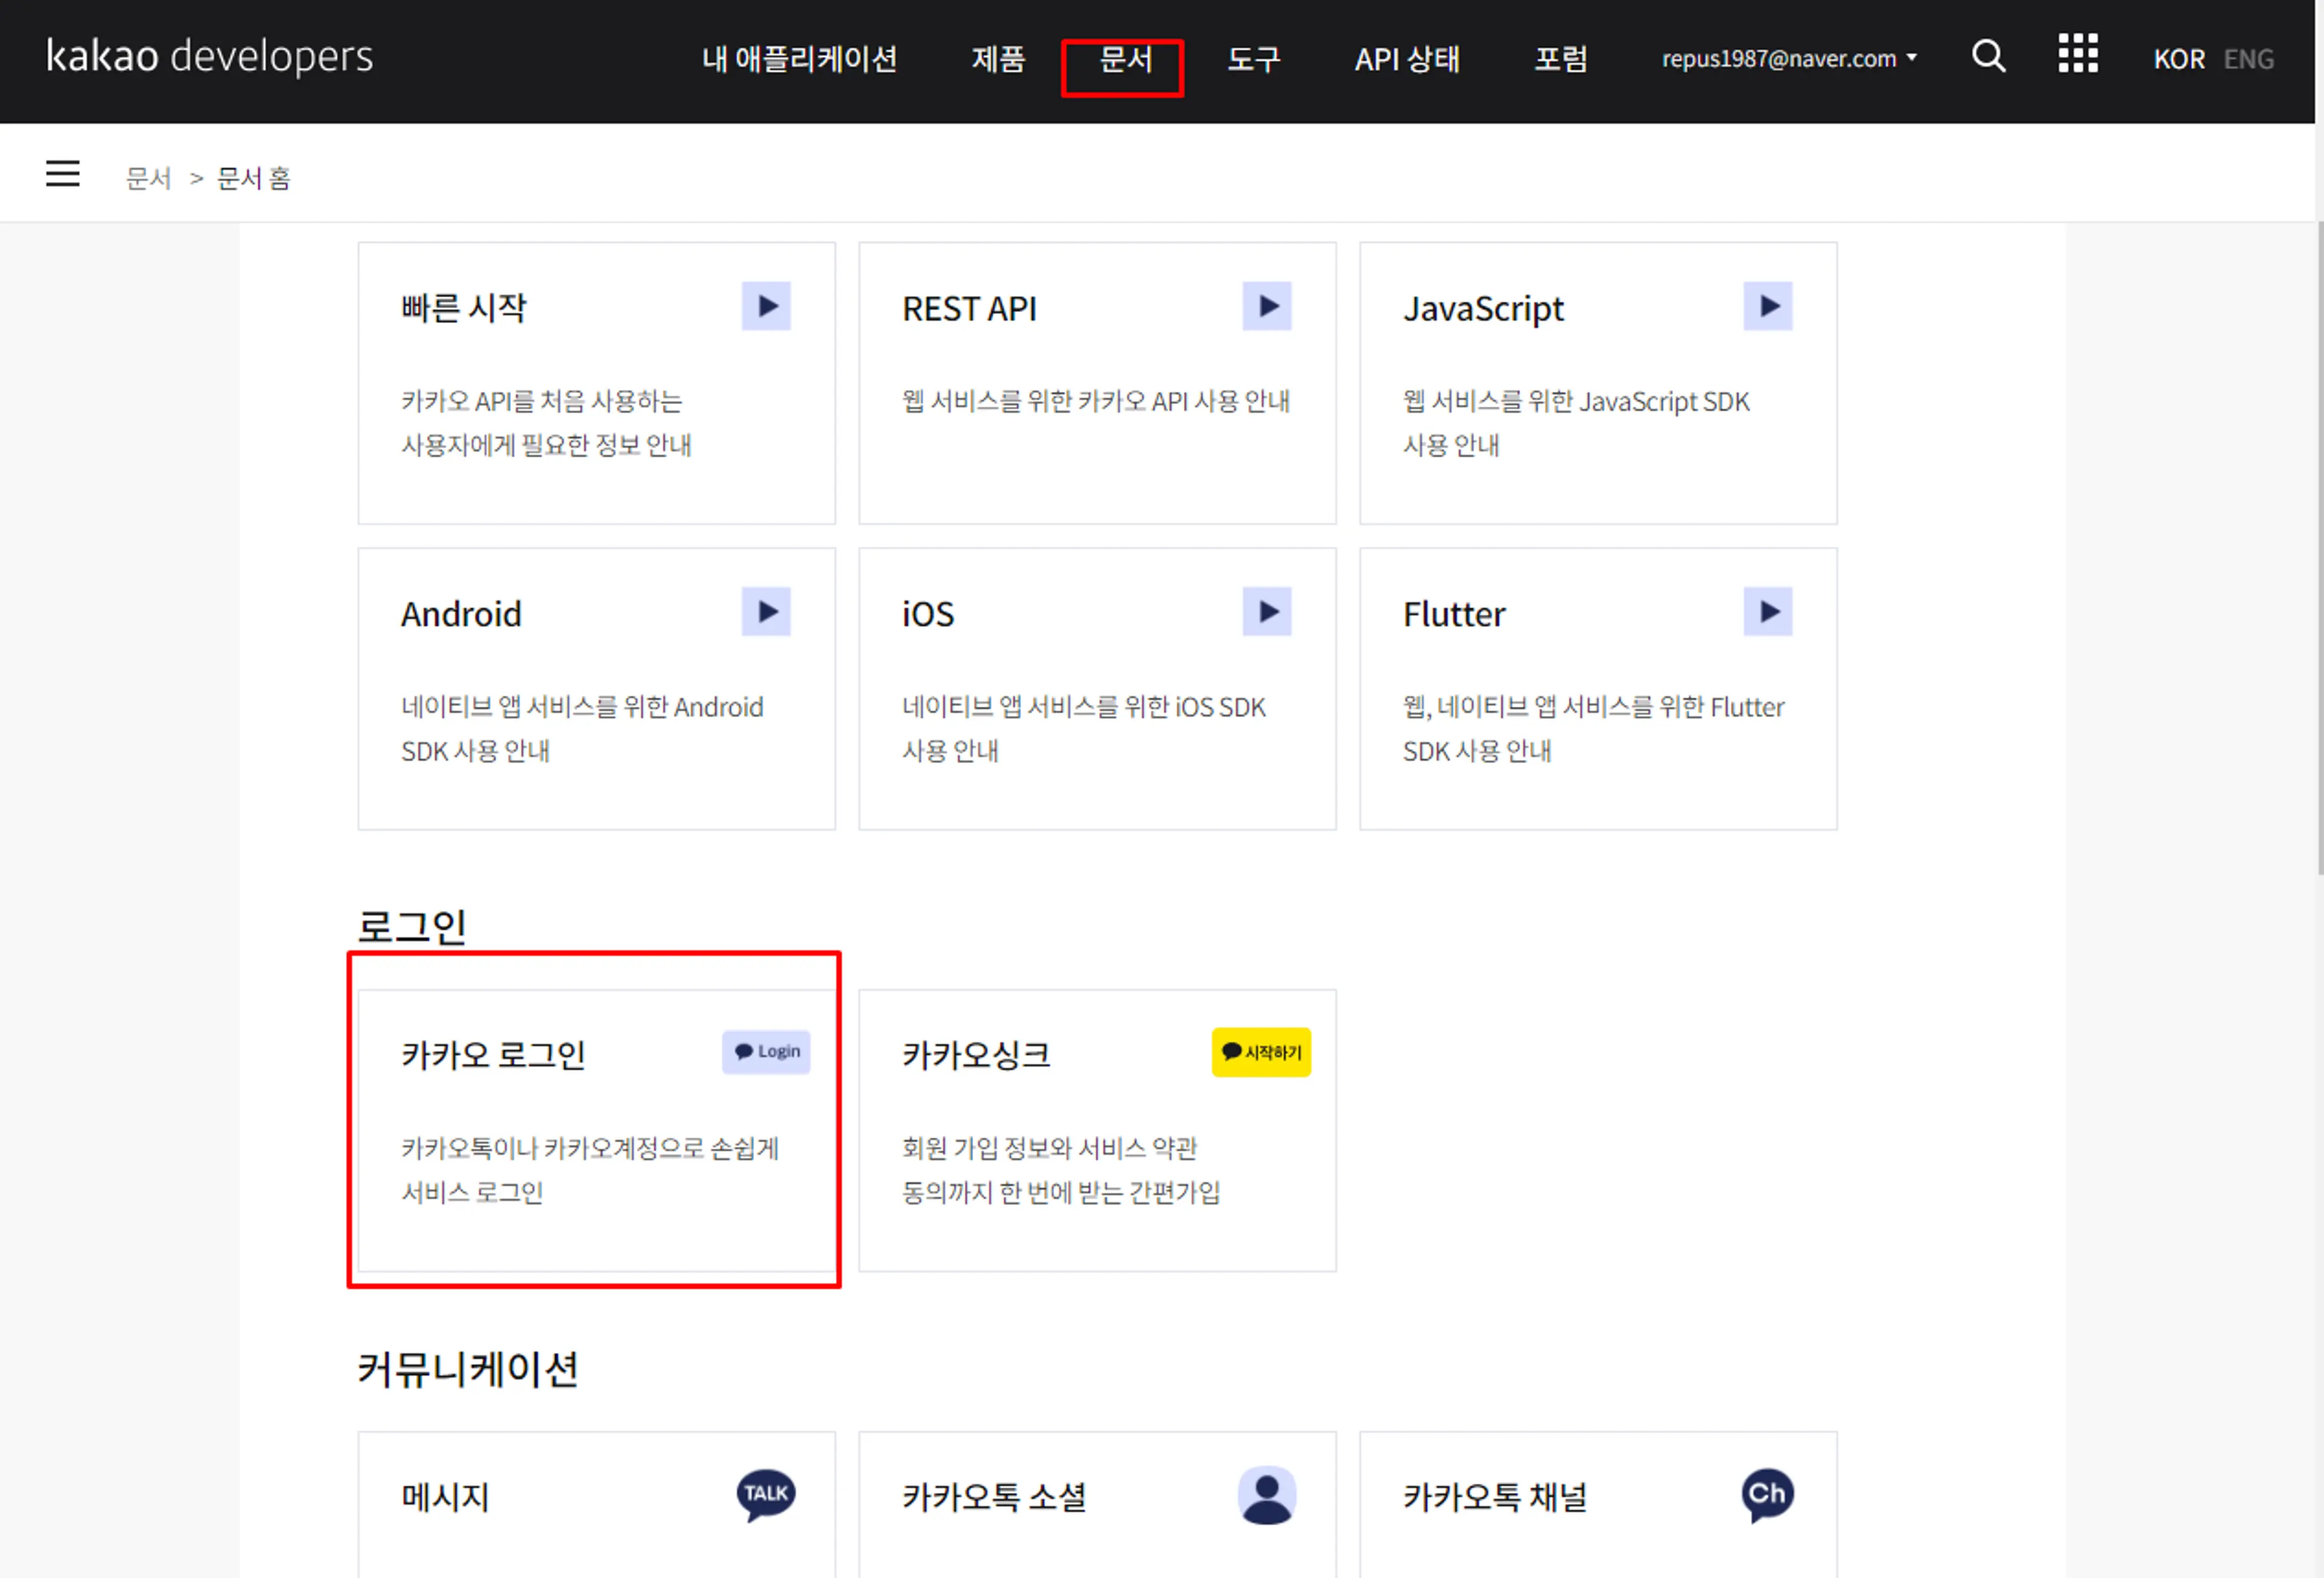This screenshot has height=1578, width=2324.
Task: Open 도구 menu
Action: 1253,59
